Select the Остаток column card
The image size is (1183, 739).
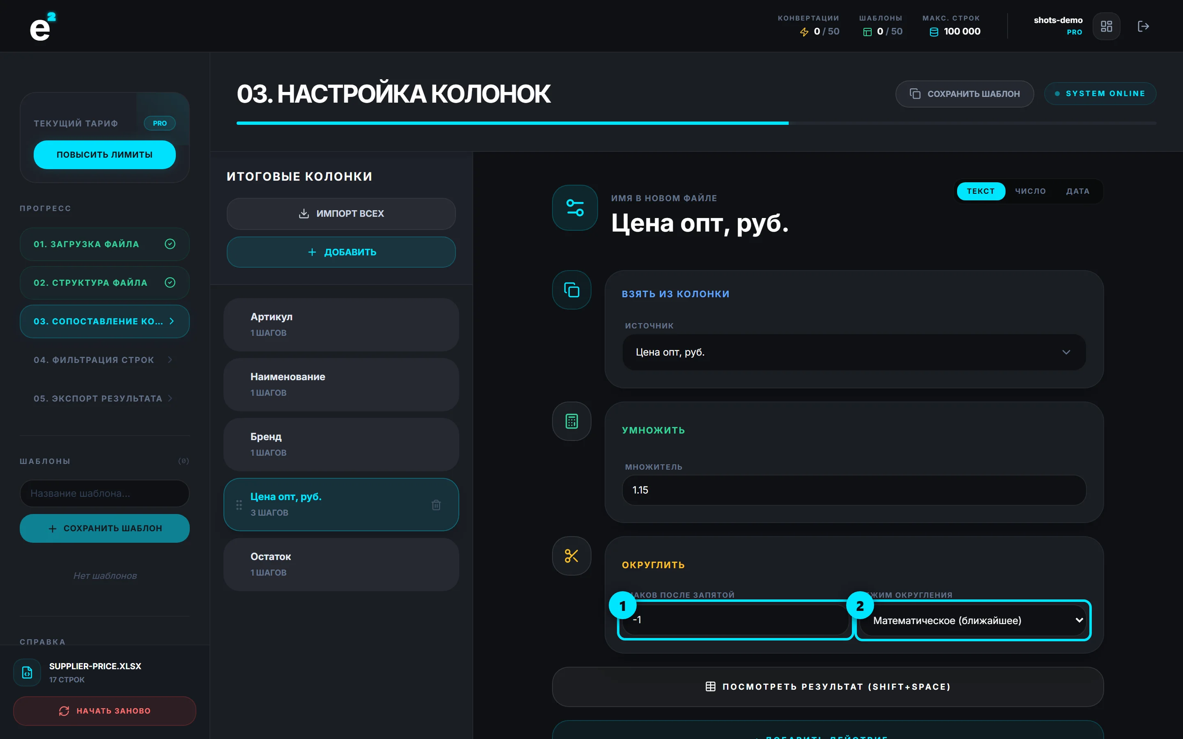[341, 565]
